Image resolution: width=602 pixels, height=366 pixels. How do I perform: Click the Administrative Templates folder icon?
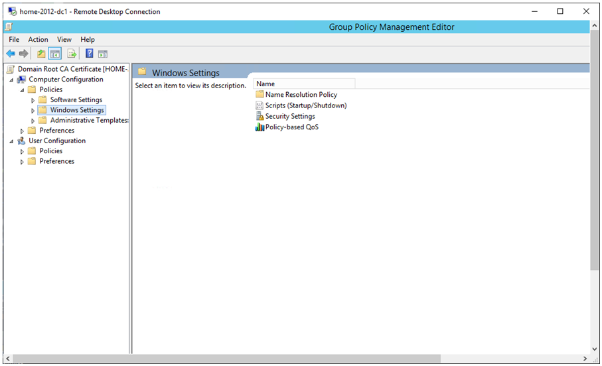pos(42,120)
